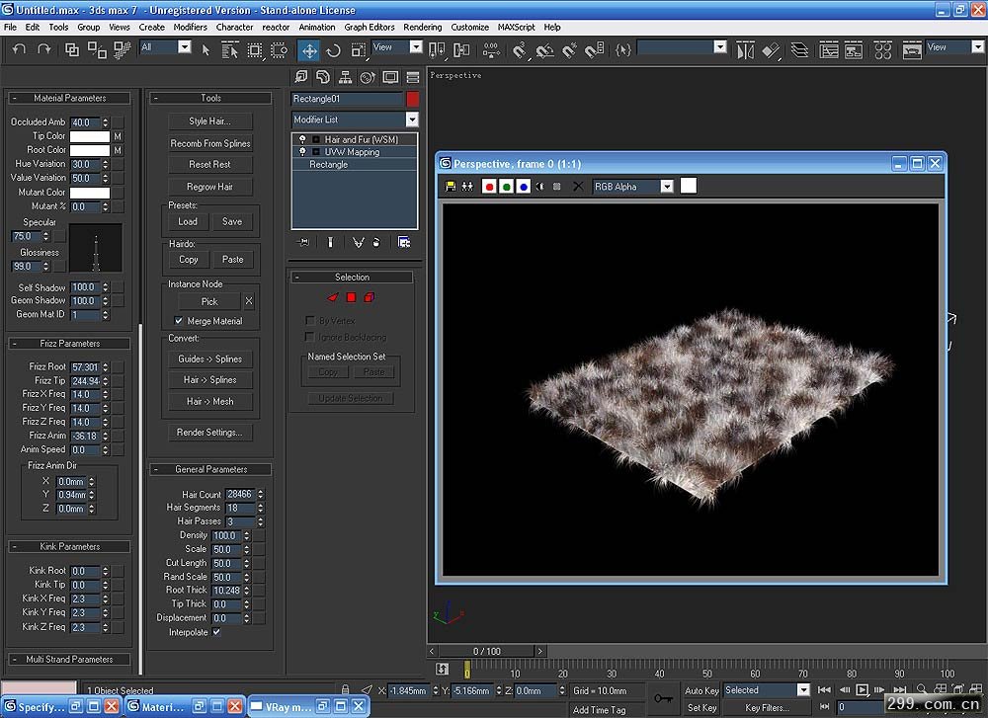Open the MAXScript menu
Viewport: 988px width, 718px height.
pyautogui.click(x=516, y=27)
